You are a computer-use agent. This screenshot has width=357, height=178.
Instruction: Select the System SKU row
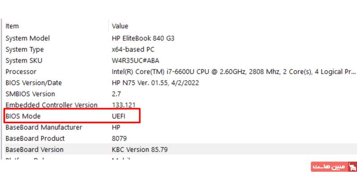tap(24, 61)
